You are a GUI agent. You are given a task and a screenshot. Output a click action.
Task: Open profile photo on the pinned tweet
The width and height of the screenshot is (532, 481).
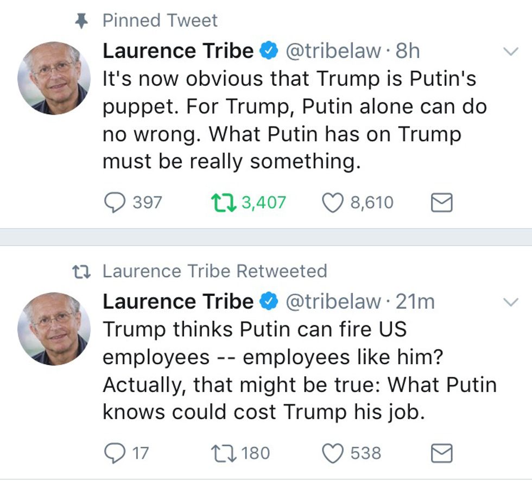[x=54, y=78]
